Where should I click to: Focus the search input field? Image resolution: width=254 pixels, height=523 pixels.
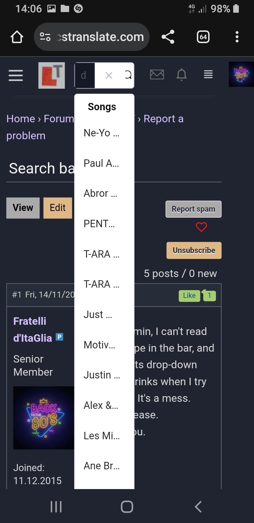pos(85,75)
